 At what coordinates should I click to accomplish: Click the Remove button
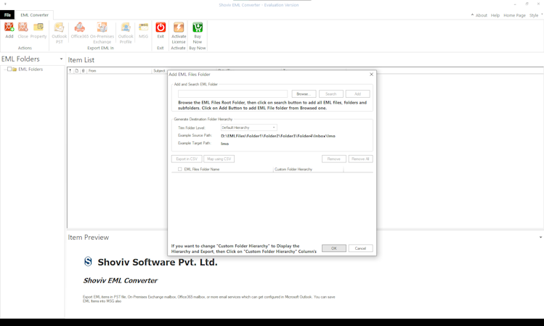[334, 159]
